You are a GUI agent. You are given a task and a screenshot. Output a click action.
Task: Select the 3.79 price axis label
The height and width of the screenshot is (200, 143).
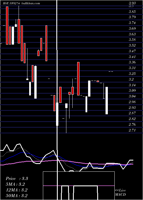coord(132,17)
